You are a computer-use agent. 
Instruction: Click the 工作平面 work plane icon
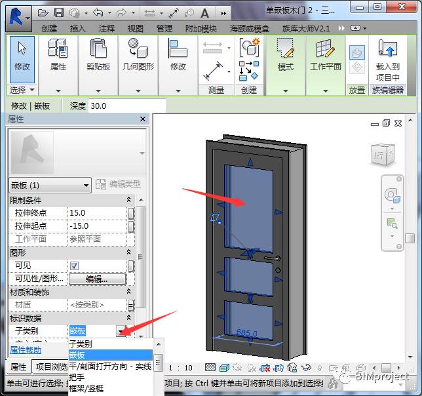[325, 48]
